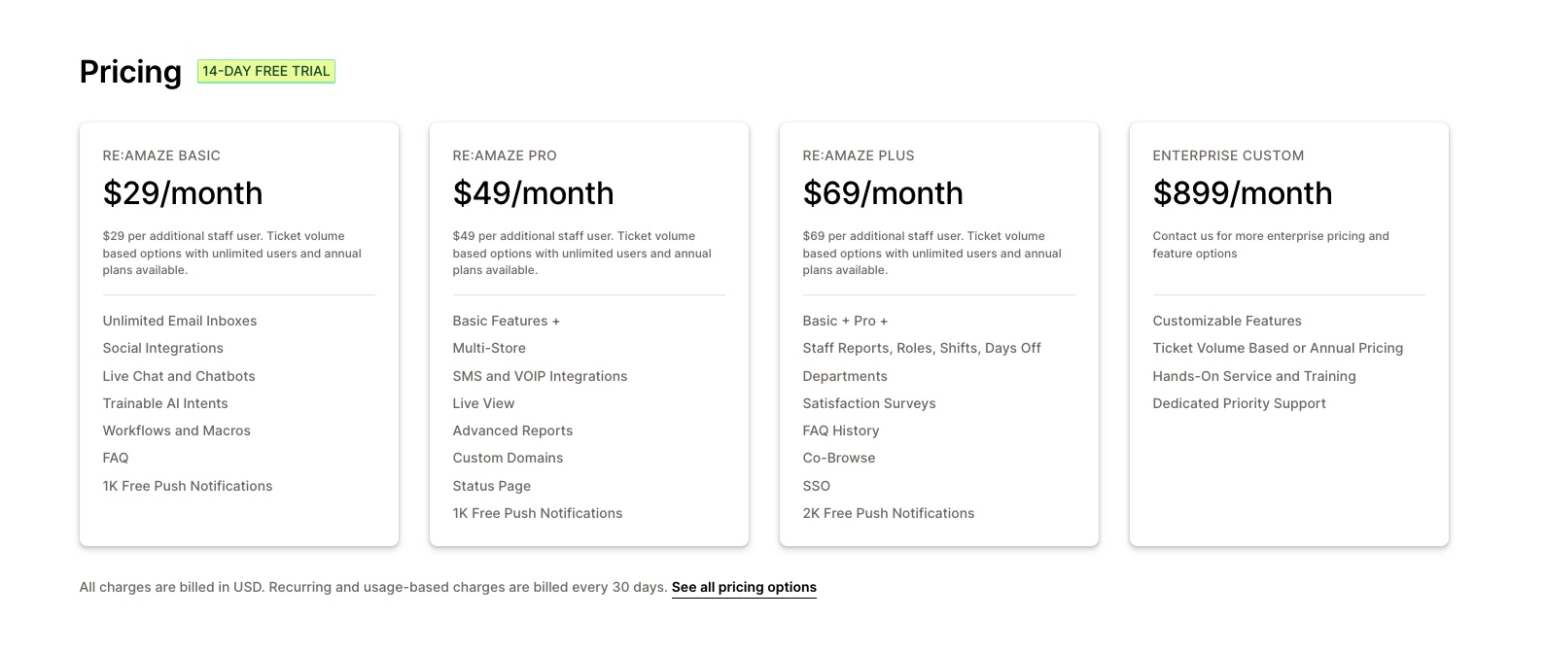Click the Trainable AI Intents feature
The height and width of the screenshot is (653, 1546).
(x=165, y=403)
